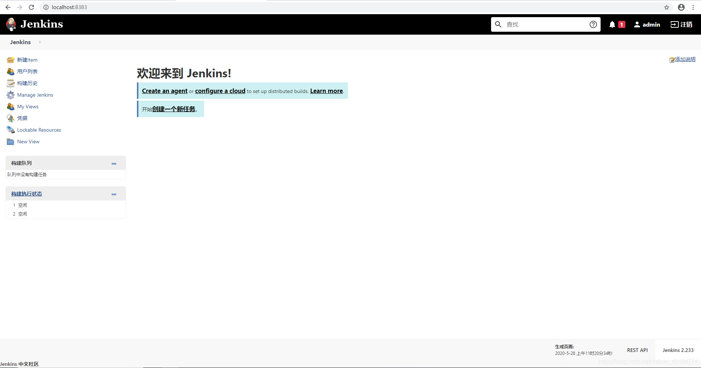The height and width of the screenshot is (368, 701).
Task: Click the red notification count badge
Action: 622,24
